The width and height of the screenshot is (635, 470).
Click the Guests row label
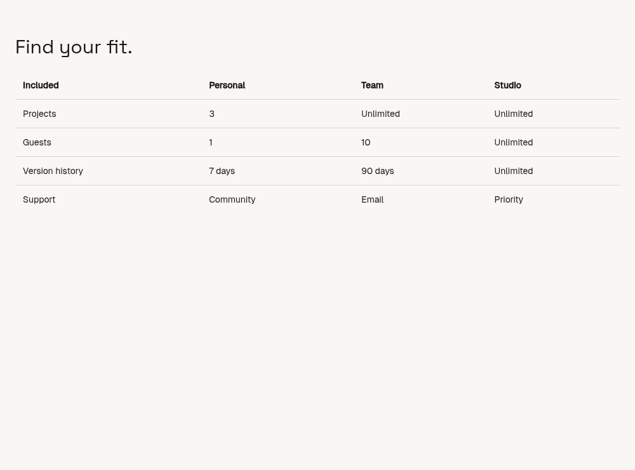coord(37,142)
